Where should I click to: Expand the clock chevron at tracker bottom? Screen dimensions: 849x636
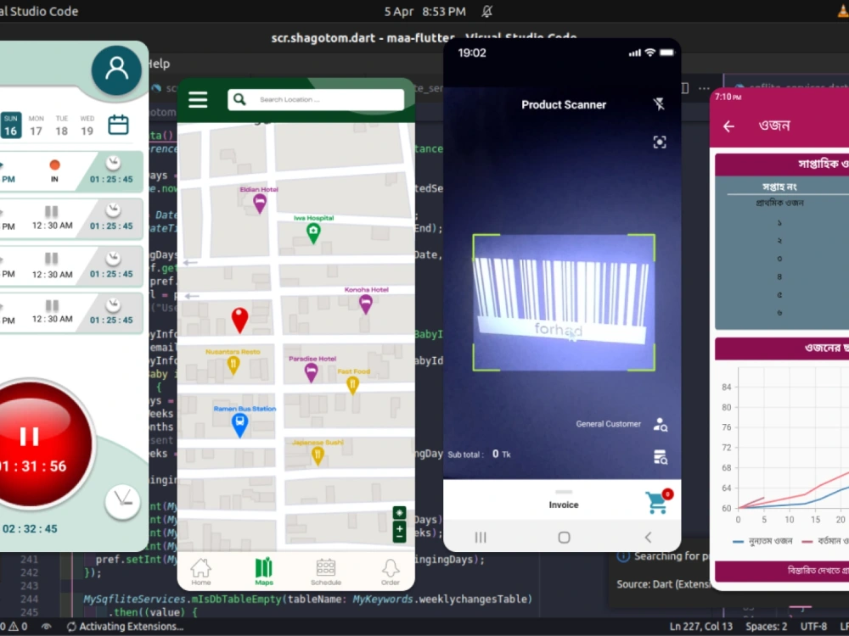[122, 501]
